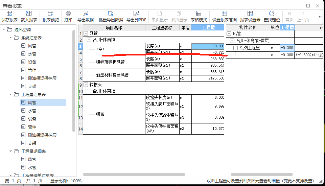Collapse 合川-体育馆 in row 2

(89, 40)
